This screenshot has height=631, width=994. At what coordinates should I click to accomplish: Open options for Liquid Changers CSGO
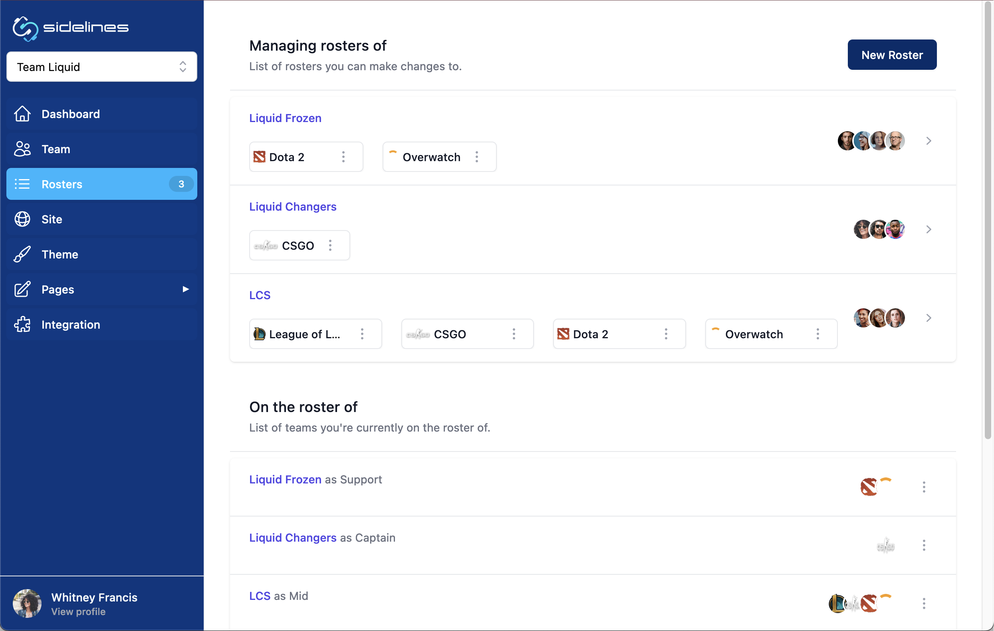(330, 246)
